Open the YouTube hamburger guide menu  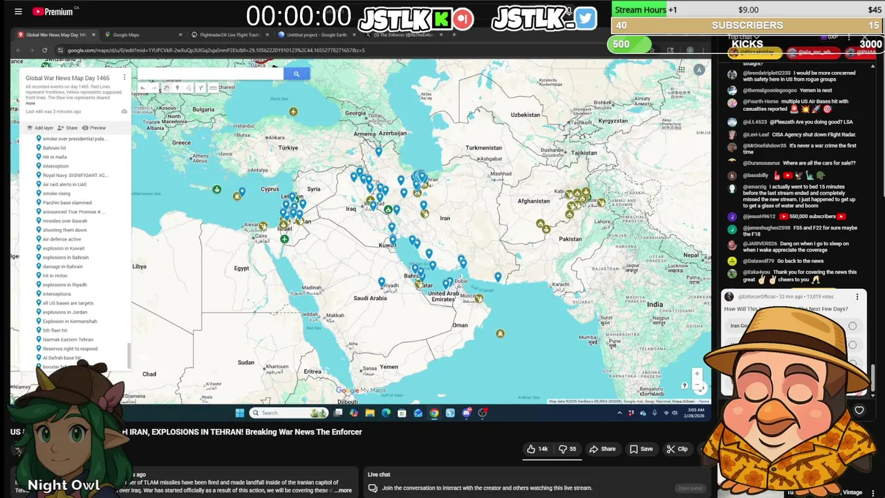click(18, 11)
